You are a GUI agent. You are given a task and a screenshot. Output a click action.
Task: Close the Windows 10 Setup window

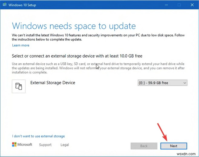tap(192, 5)
